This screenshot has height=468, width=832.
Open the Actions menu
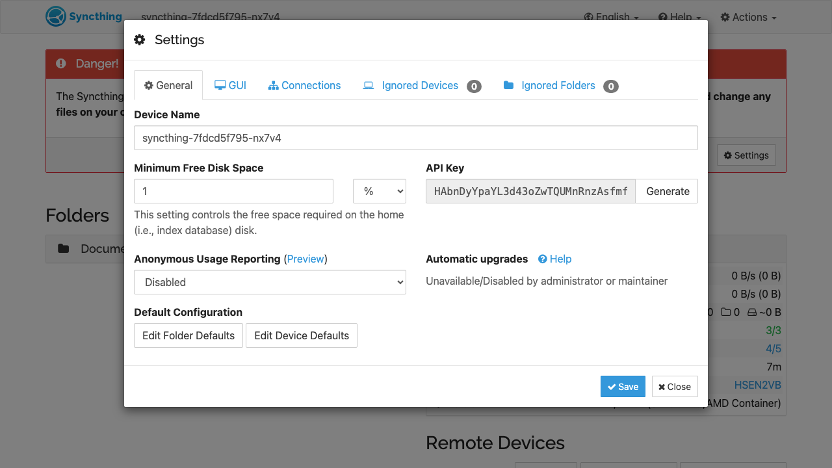748,17
